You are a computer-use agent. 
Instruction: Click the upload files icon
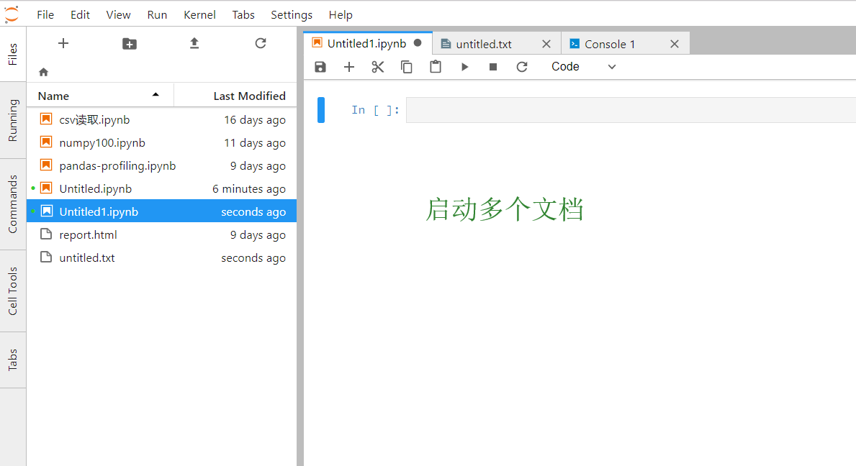(194, 43)
